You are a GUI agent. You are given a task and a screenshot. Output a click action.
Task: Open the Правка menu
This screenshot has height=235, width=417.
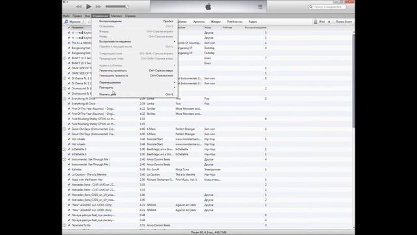(x=78, y=16)
